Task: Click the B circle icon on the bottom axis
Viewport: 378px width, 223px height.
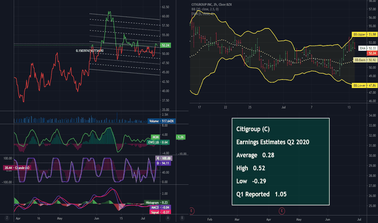Action: (x=182, y=218)
